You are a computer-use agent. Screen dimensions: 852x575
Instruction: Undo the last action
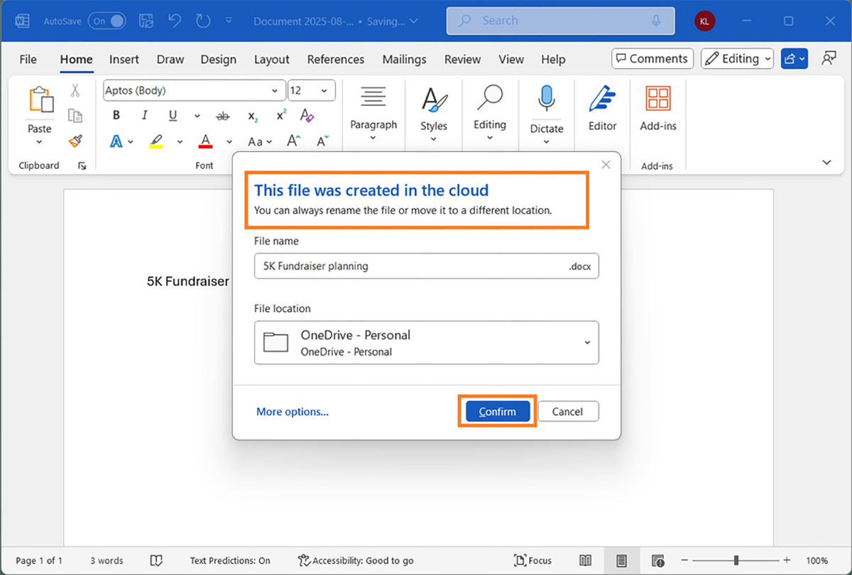(175, 21)
